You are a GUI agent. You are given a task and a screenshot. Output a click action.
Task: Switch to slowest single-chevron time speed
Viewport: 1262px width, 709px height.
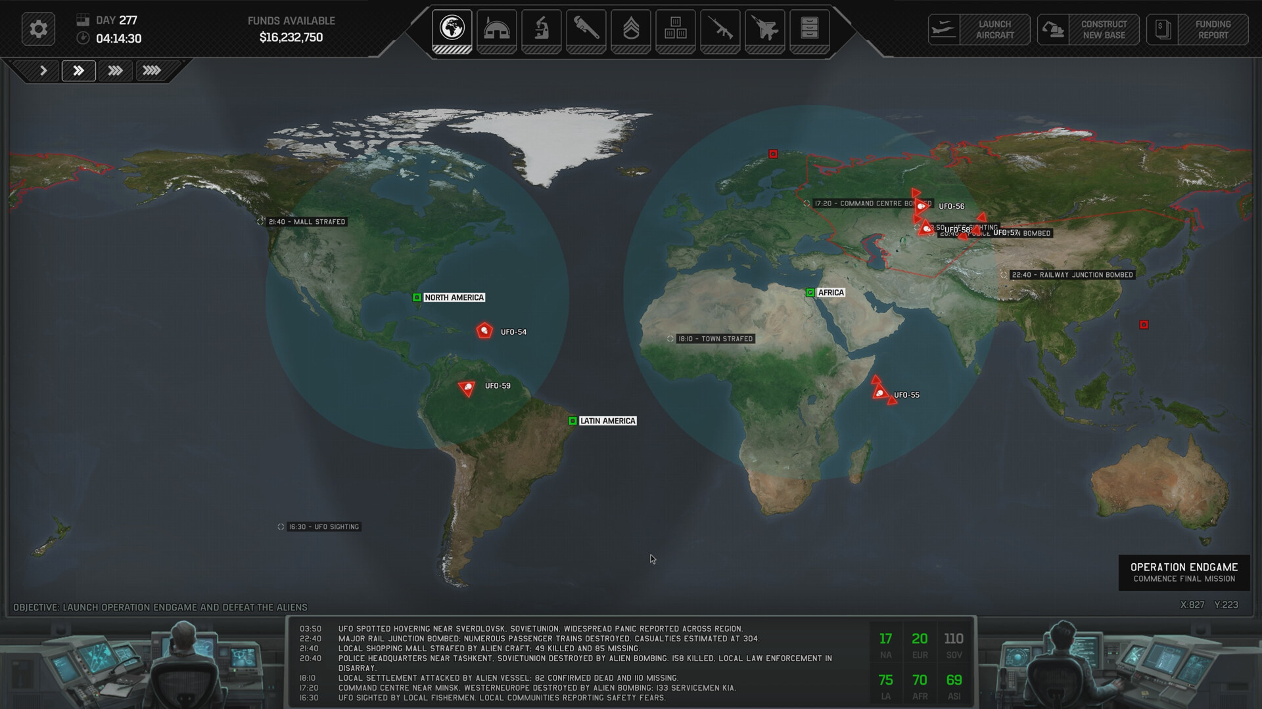click(x=42, y=71)
